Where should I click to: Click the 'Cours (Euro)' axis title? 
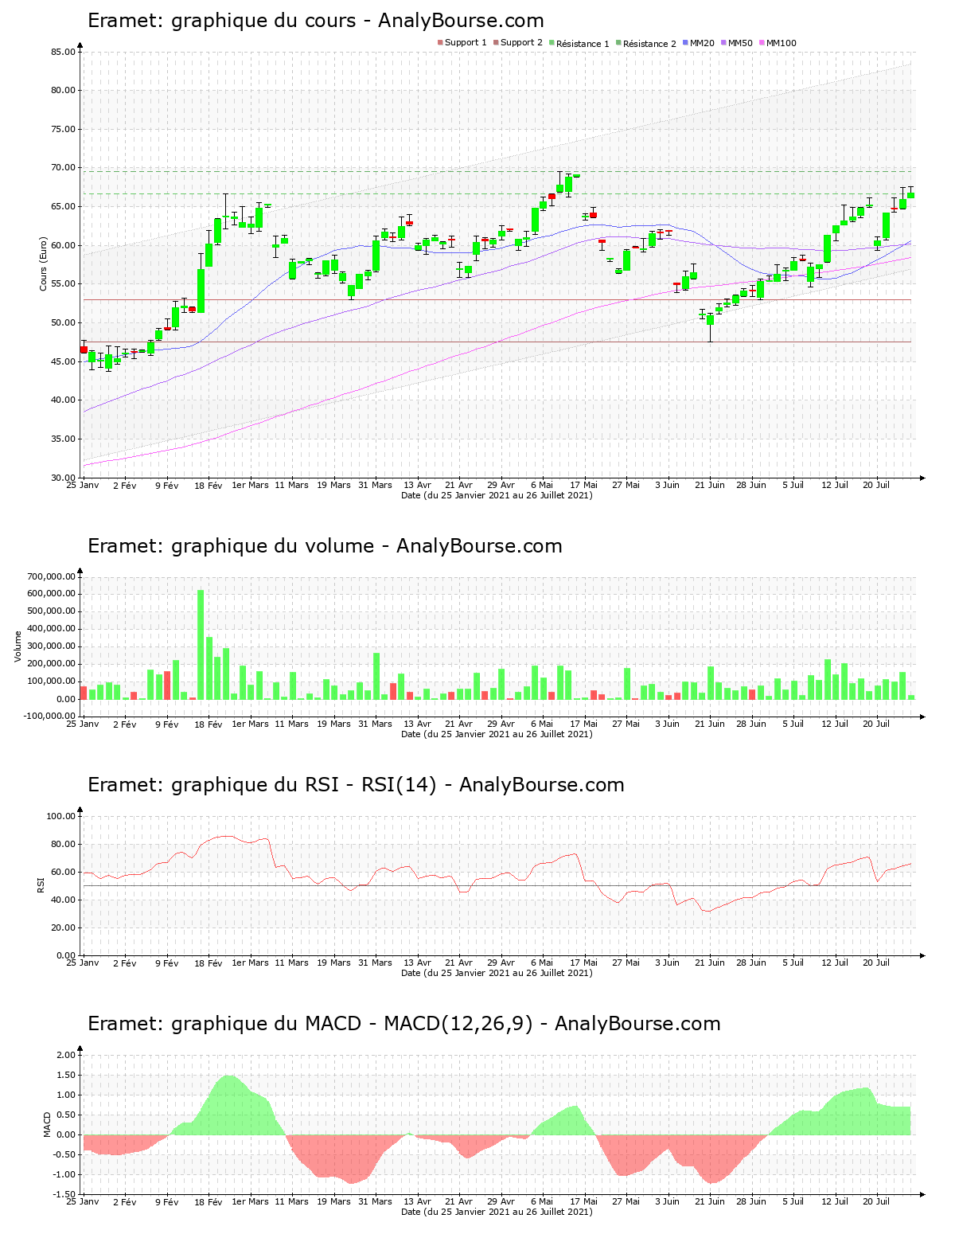pyautogui.click(x=44, y=264)
